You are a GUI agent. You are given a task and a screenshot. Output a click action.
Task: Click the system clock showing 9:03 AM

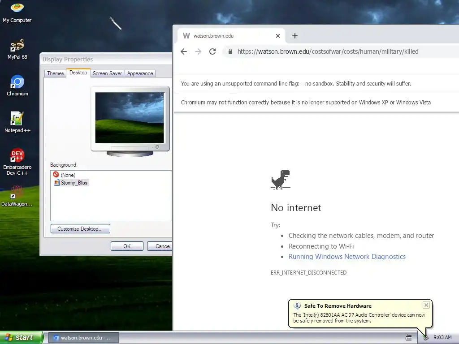[442, 337]
